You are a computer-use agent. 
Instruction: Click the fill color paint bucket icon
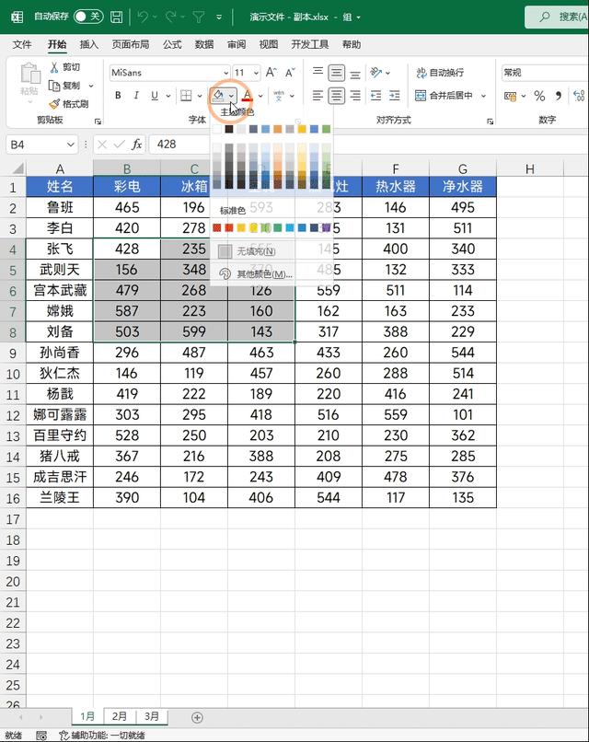218,96
